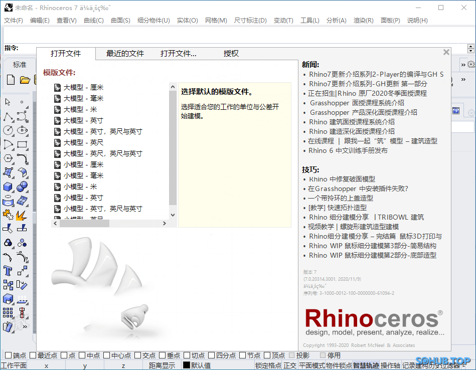Open the 文件(F) menu
The height and width of the screenshot is (370, 476).
pos(14,21)
